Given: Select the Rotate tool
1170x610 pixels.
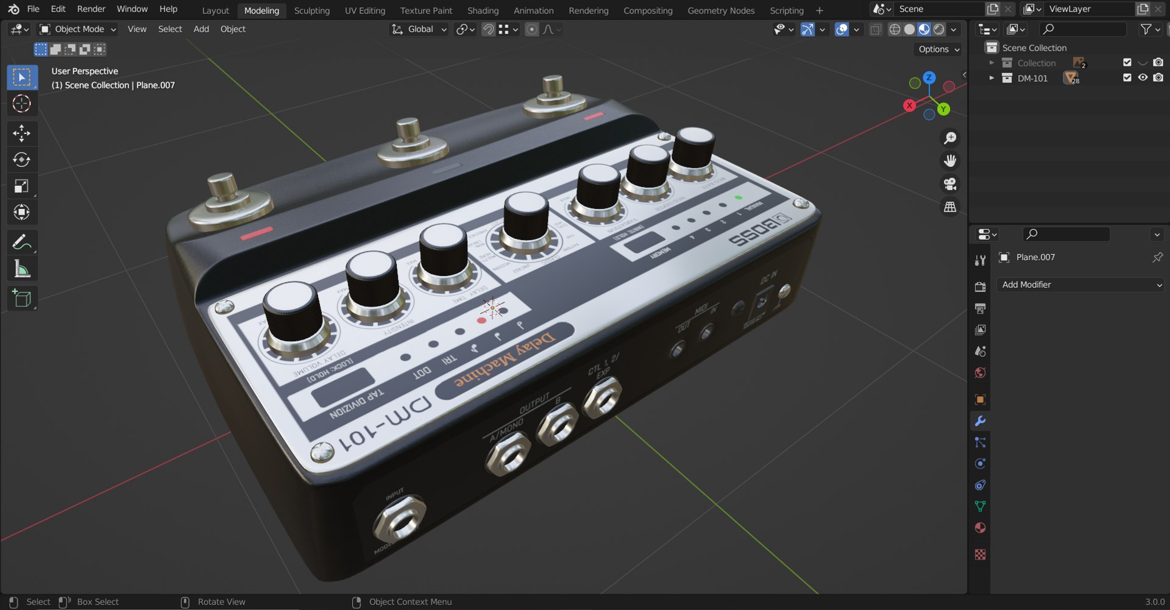Looking at the screenshot, I should (22, 160).
